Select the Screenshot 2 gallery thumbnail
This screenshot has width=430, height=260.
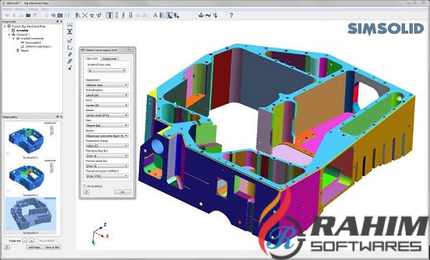pyautogui.click(x=31, y=177)
